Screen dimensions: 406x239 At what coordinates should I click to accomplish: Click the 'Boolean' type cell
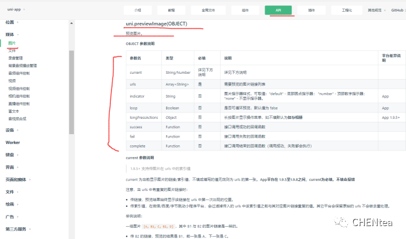(x=178, y=108)
